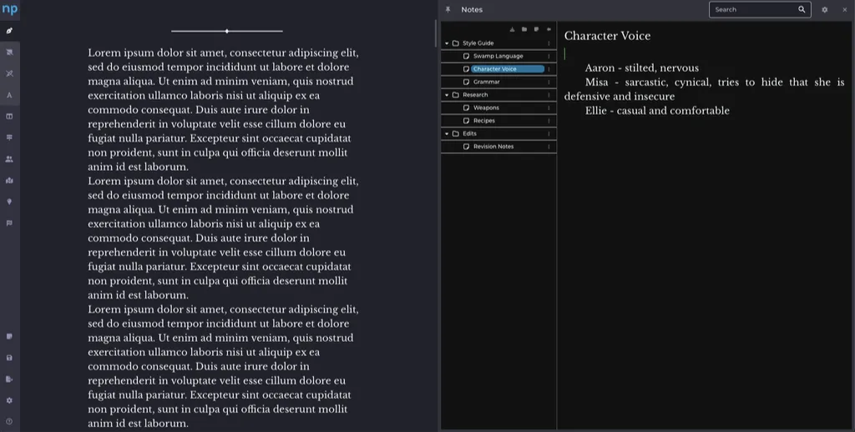Screen dimensions: 855x432
Task: Open the flag icon in sidebar
Action: click(x=9, y=223)
